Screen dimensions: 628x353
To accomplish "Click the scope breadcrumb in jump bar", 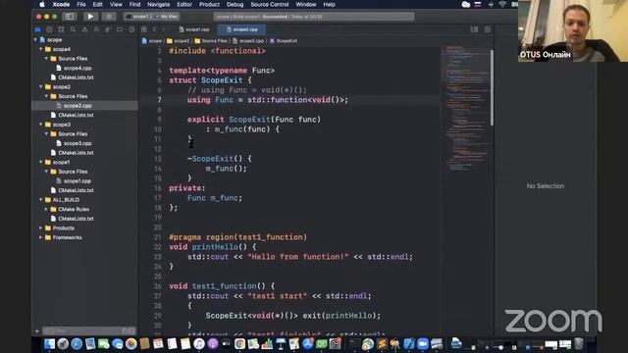I will point(152,41).
